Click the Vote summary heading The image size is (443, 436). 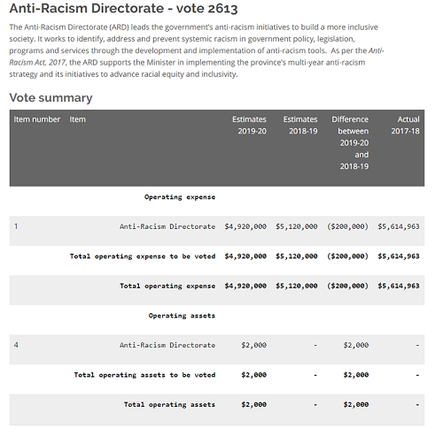click(x=51, y=97)
